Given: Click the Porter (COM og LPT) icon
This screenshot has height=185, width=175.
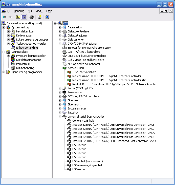Looking at the screenshot, I should [64, 88].
